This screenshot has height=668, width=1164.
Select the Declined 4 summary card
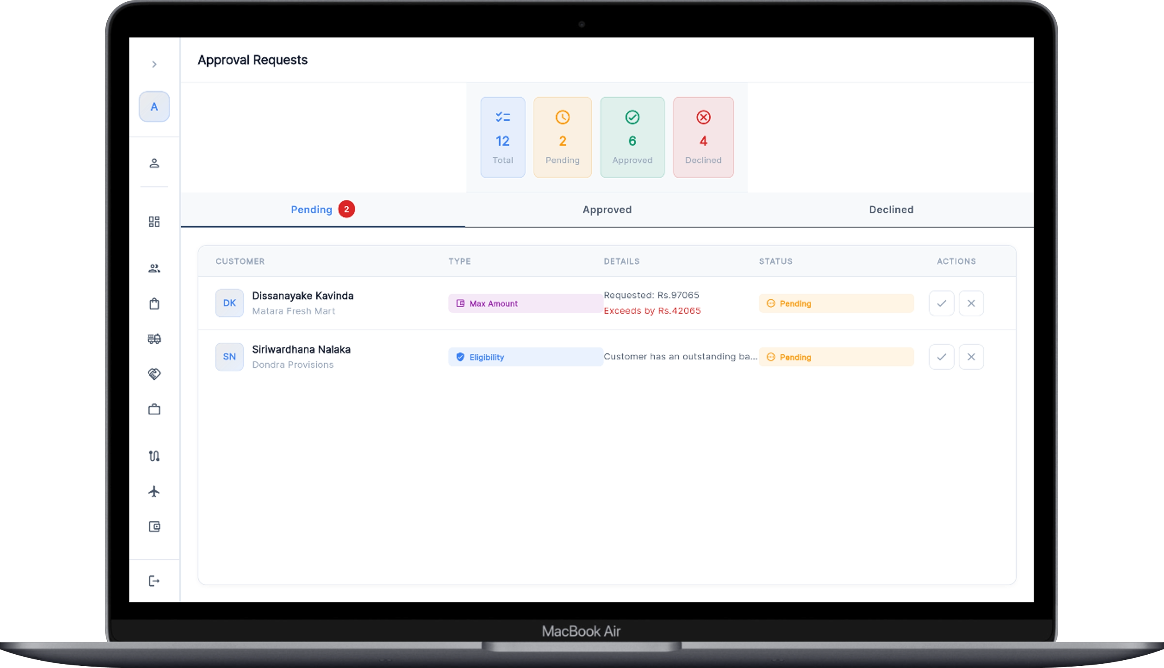[703, 137]
